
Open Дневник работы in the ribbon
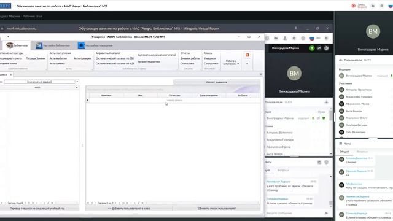click(190, 58)
